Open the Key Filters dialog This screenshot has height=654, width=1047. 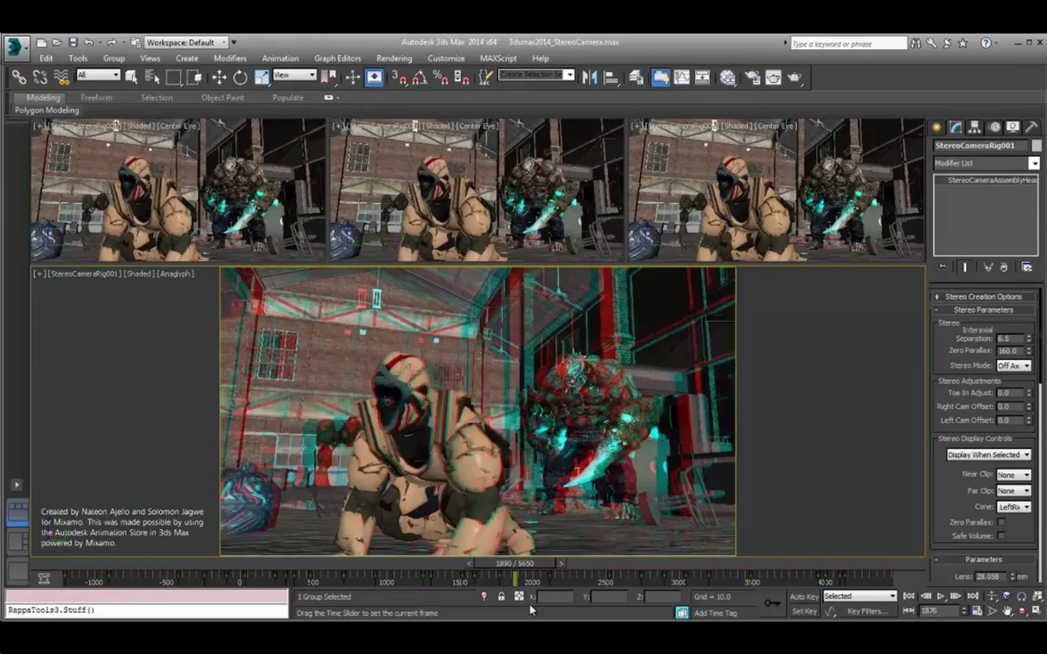(x=868, y=612)
